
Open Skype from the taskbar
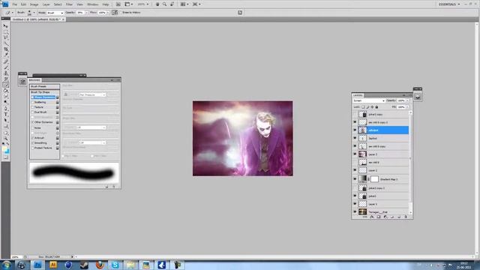tap(115, 265)
